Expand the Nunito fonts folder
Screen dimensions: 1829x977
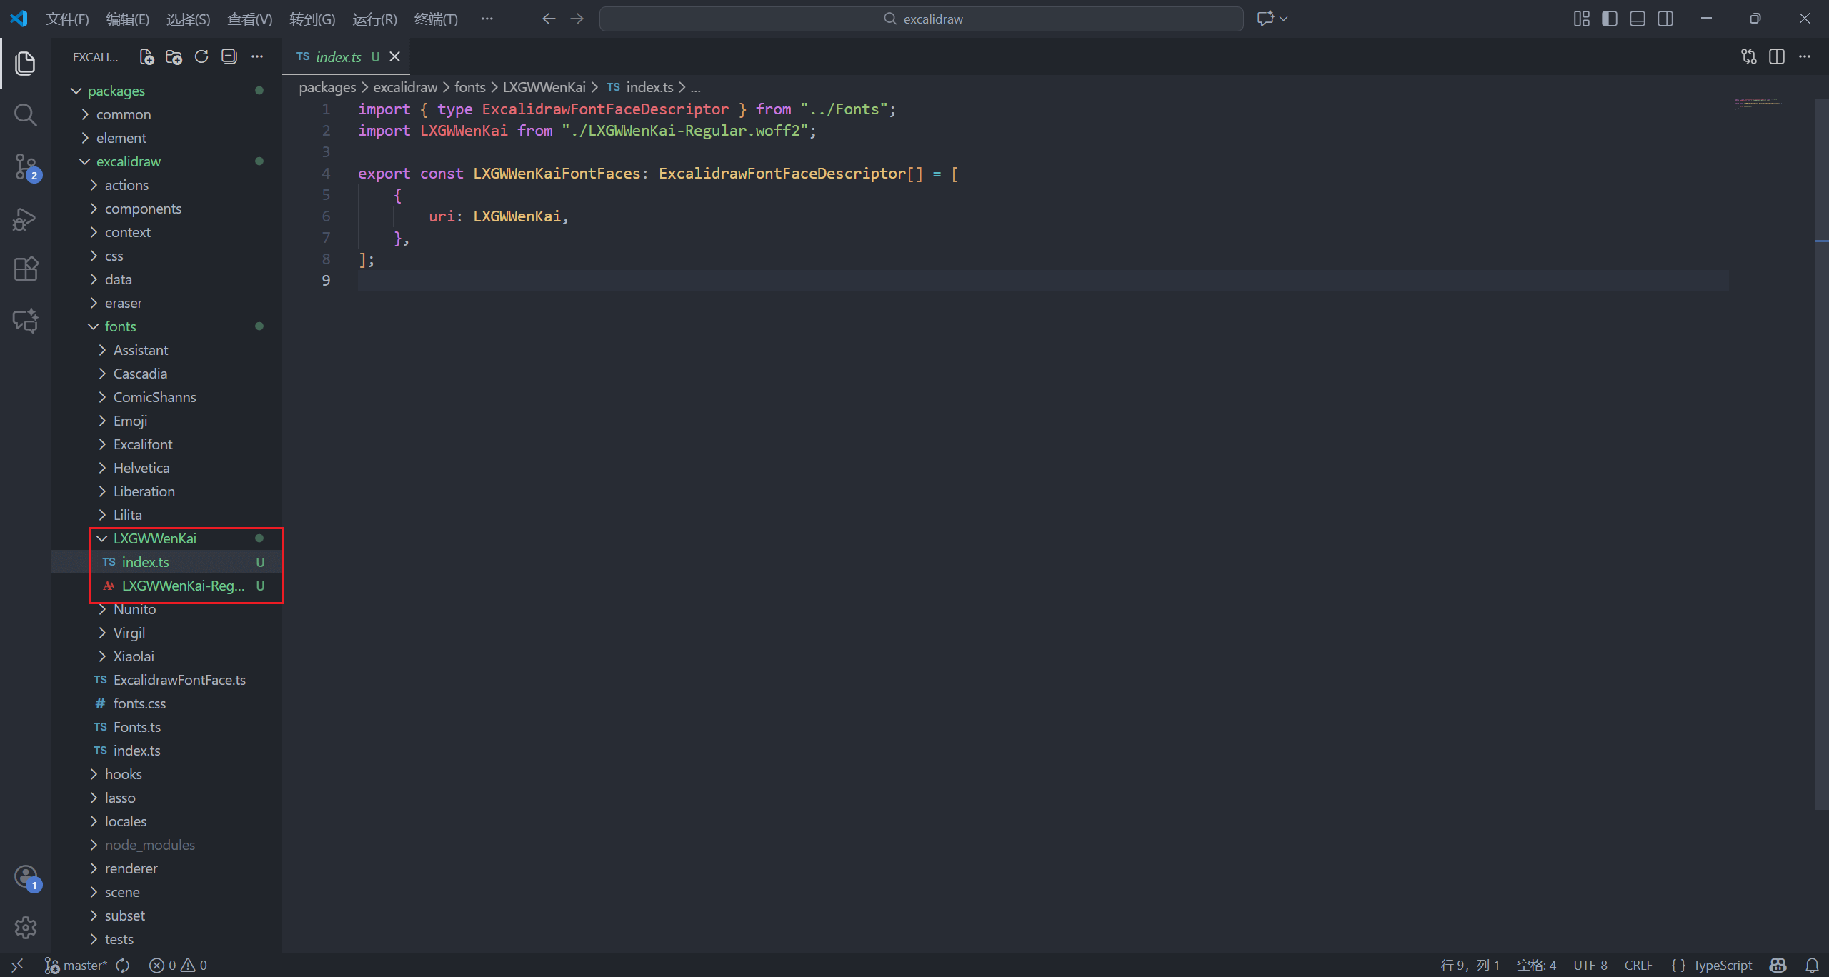[134, 609]
